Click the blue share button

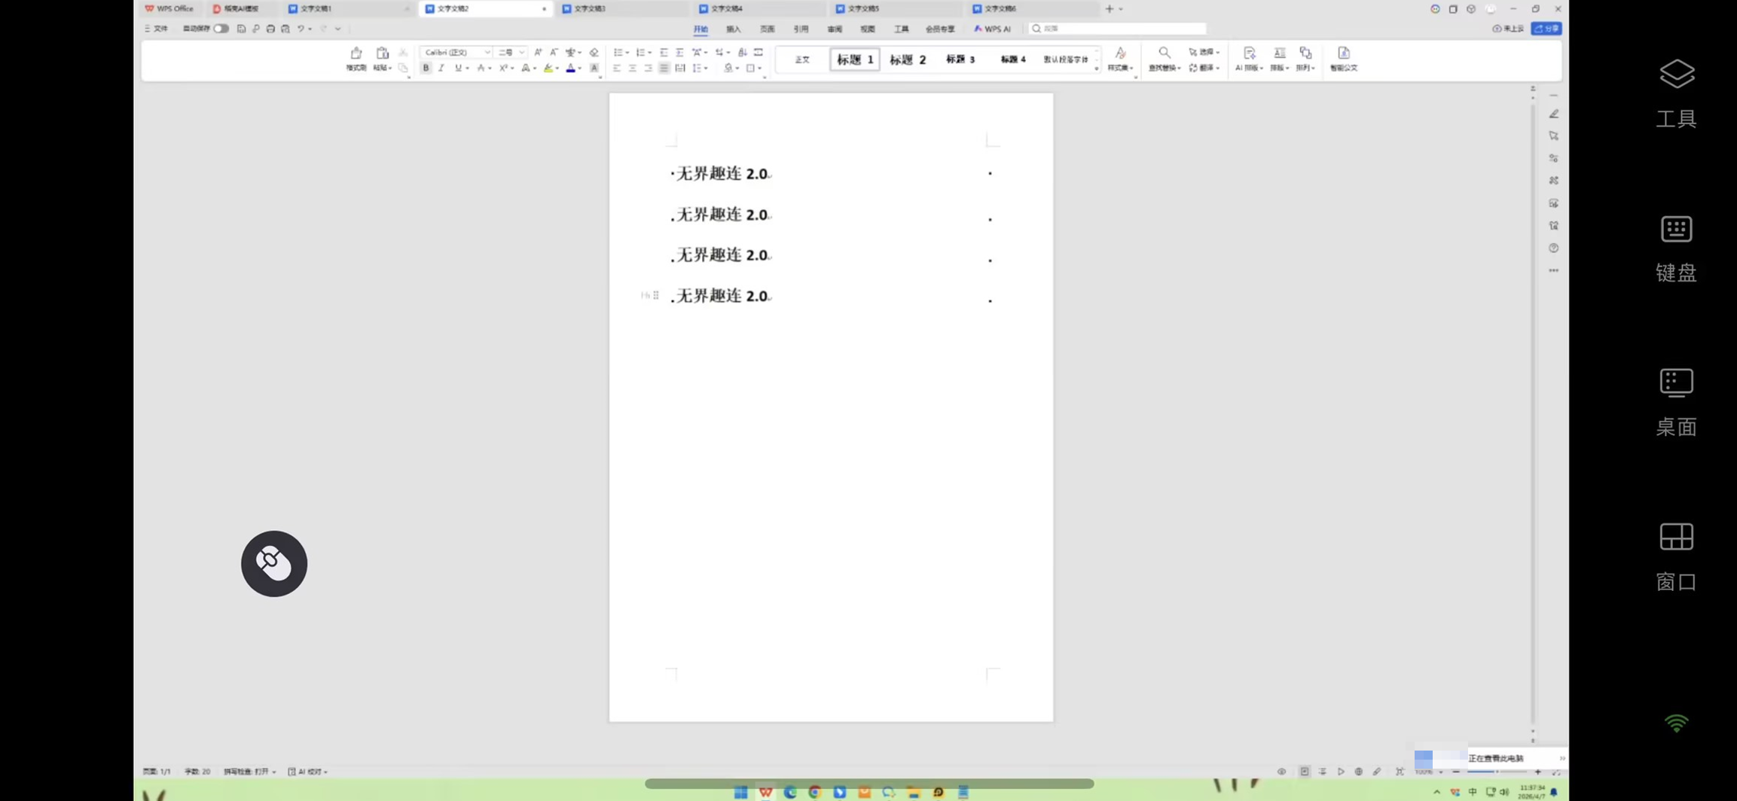point(1546,29)
